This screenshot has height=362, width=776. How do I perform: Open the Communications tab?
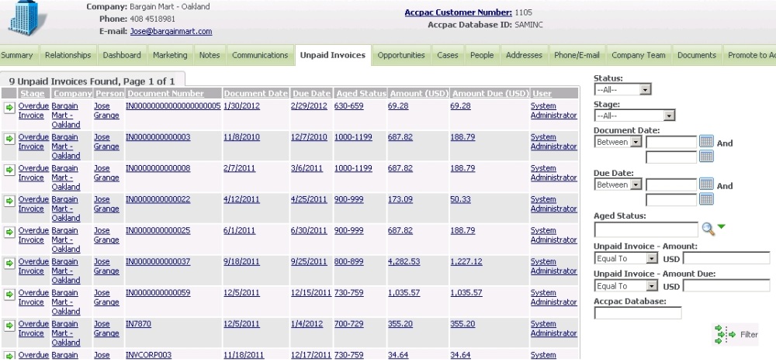click(x=260, y=55)
